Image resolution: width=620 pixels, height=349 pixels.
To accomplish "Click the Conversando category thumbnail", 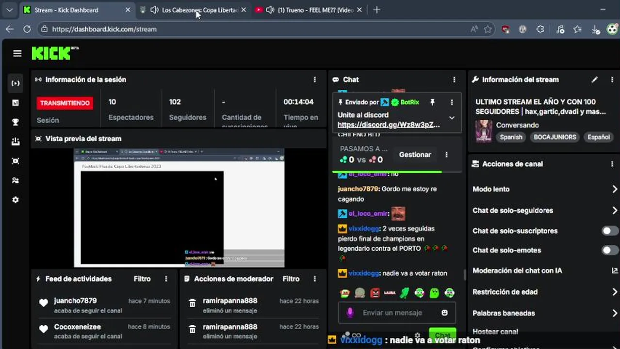I will click(x=484, y=131).
